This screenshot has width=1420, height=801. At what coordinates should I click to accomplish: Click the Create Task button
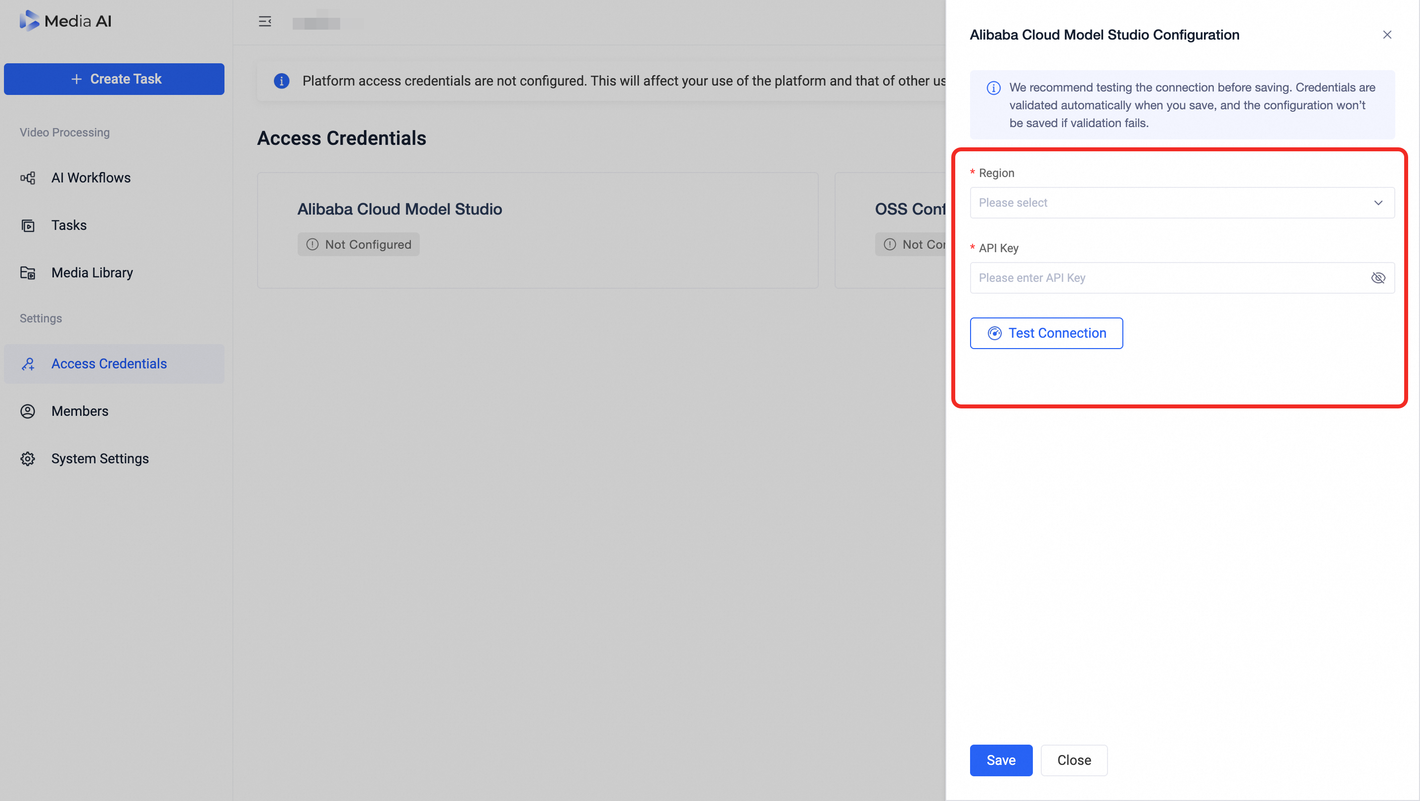point(114,79)
